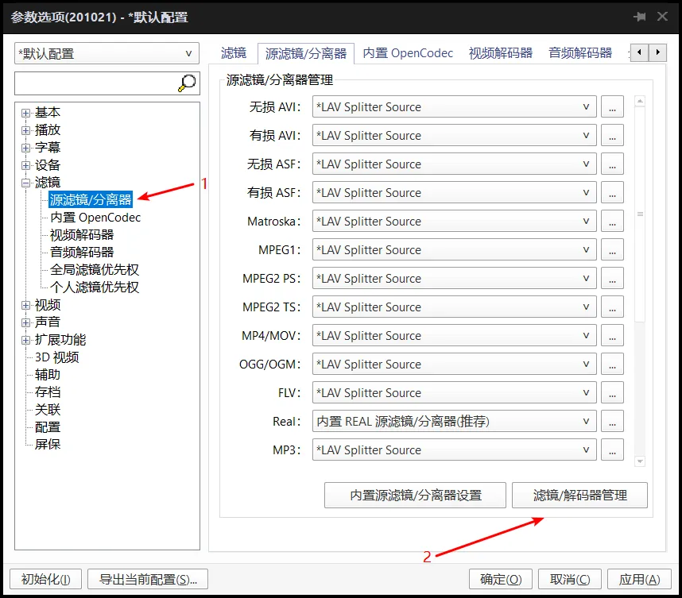Click the 滤镜/解码器管理 button

click(579, 495)
